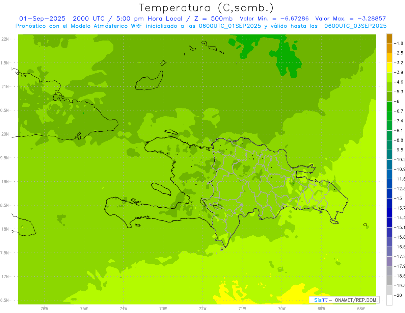
Task: Pick the colorbar swatch between -8.1 and -8.8
Action: [389, 135]
